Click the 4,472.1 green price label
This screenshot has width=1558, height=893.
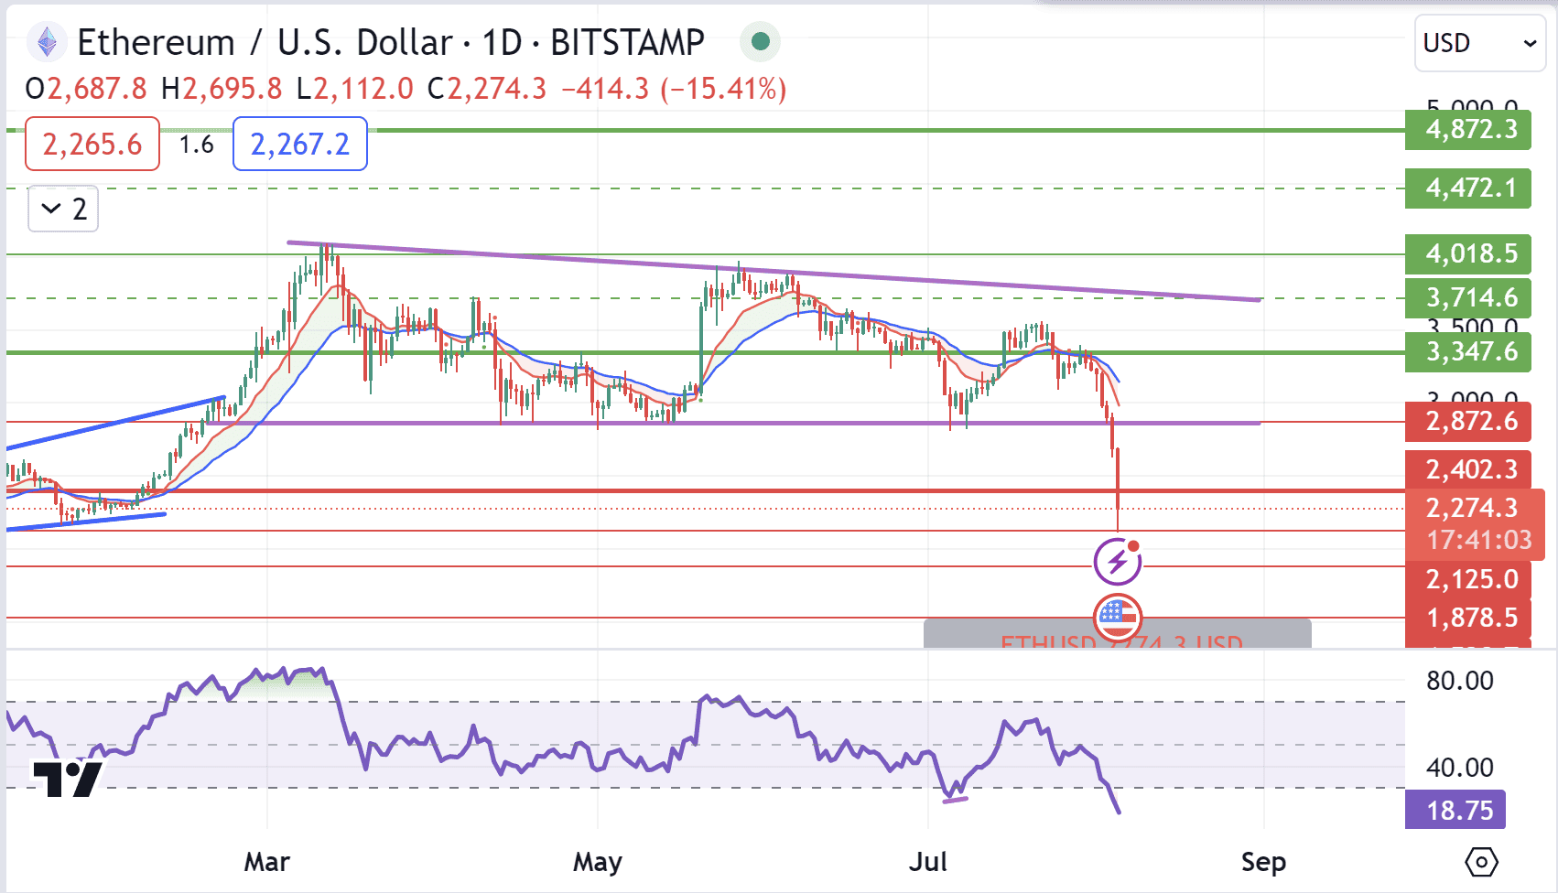[x=1468, y=188]
